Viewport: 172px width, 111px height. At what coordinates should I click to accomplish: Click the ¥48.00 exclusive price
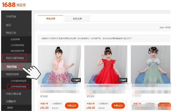pyautogui.click(x=91, y=108)
